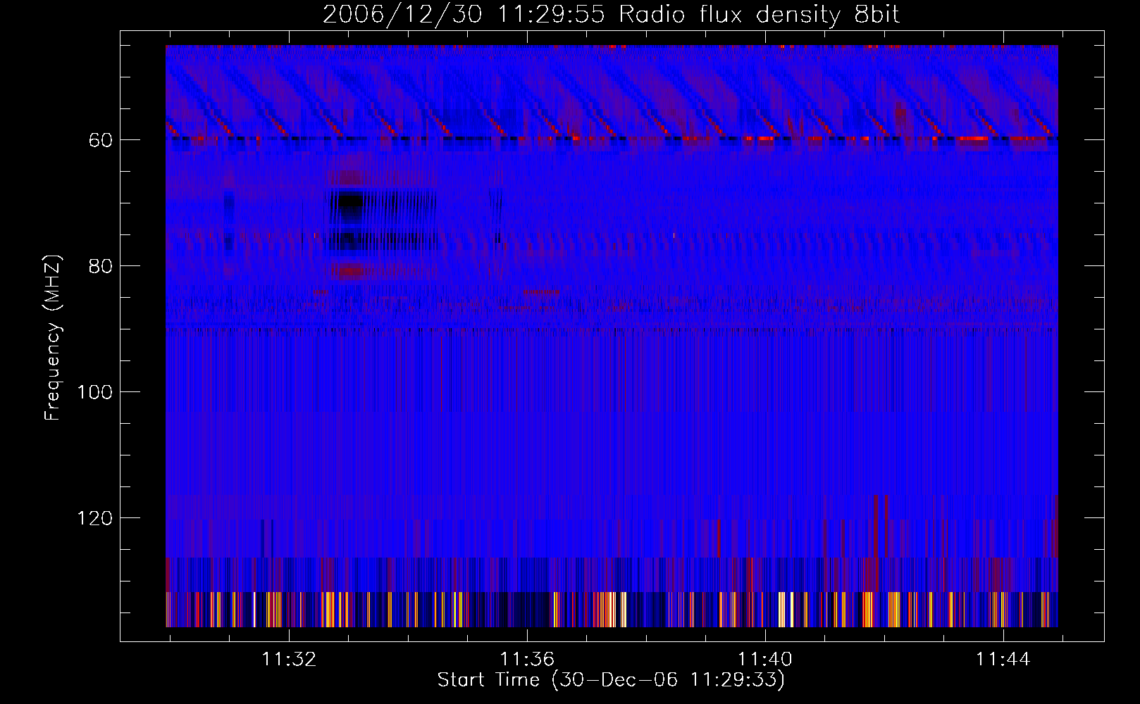Click the 'Start Time (30-Dec-06 11:29:33)' x-axis label
The height and width of the screenshot is (704, 1140).
click(x=611, y=680)
